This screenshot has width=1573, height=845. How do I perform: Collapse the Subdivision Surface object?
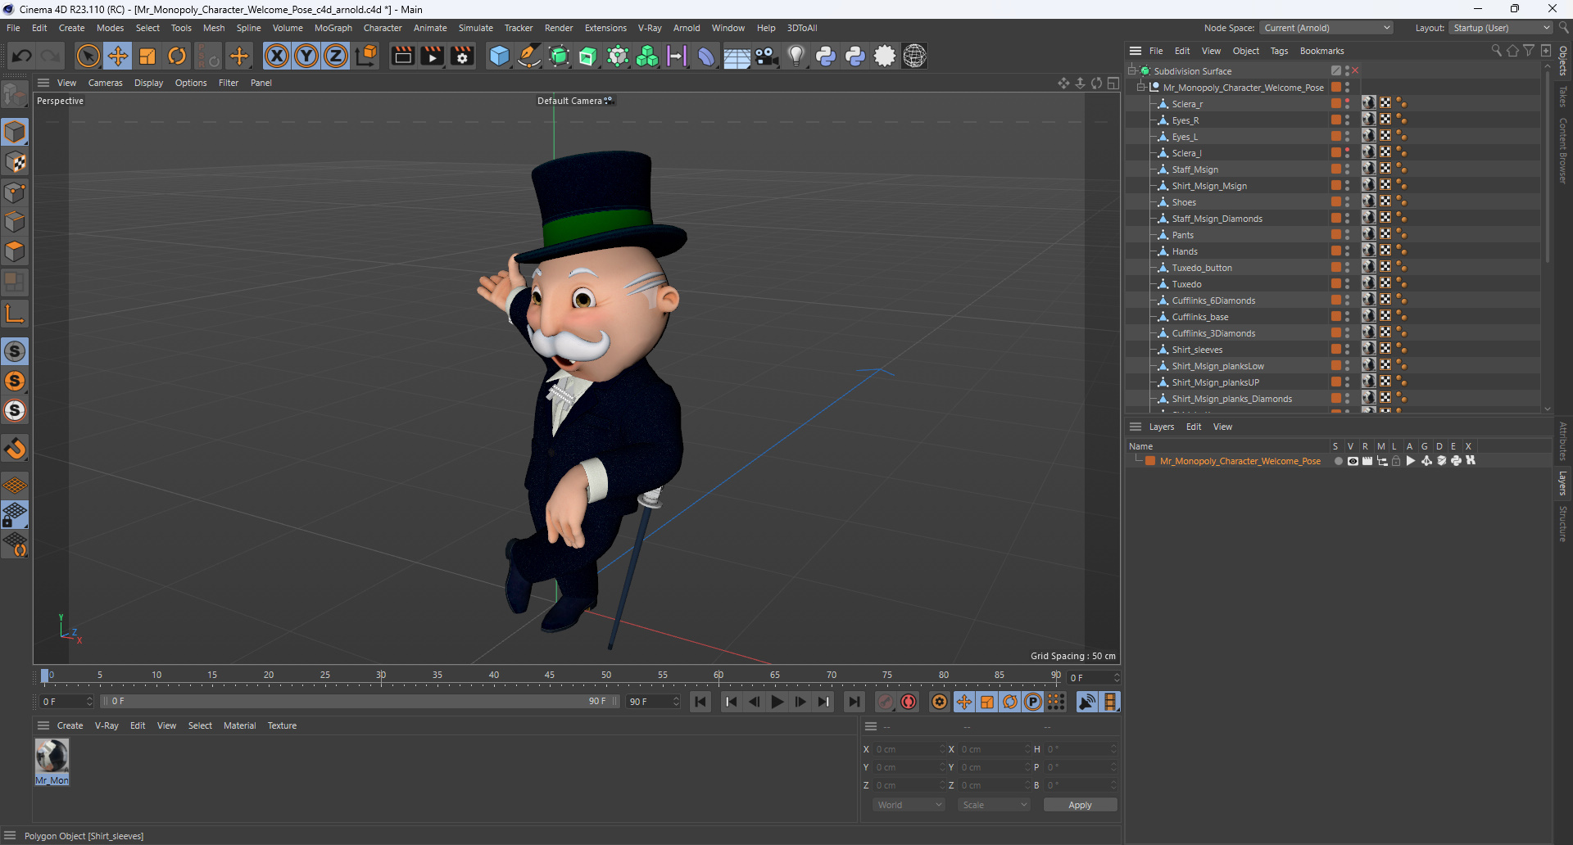click(1132, 70)
